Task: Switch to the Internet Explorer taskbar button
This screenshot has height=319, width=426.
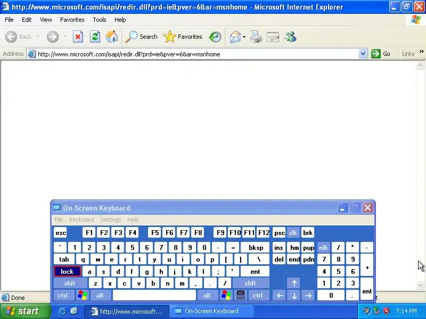Action: coord(126,311)
